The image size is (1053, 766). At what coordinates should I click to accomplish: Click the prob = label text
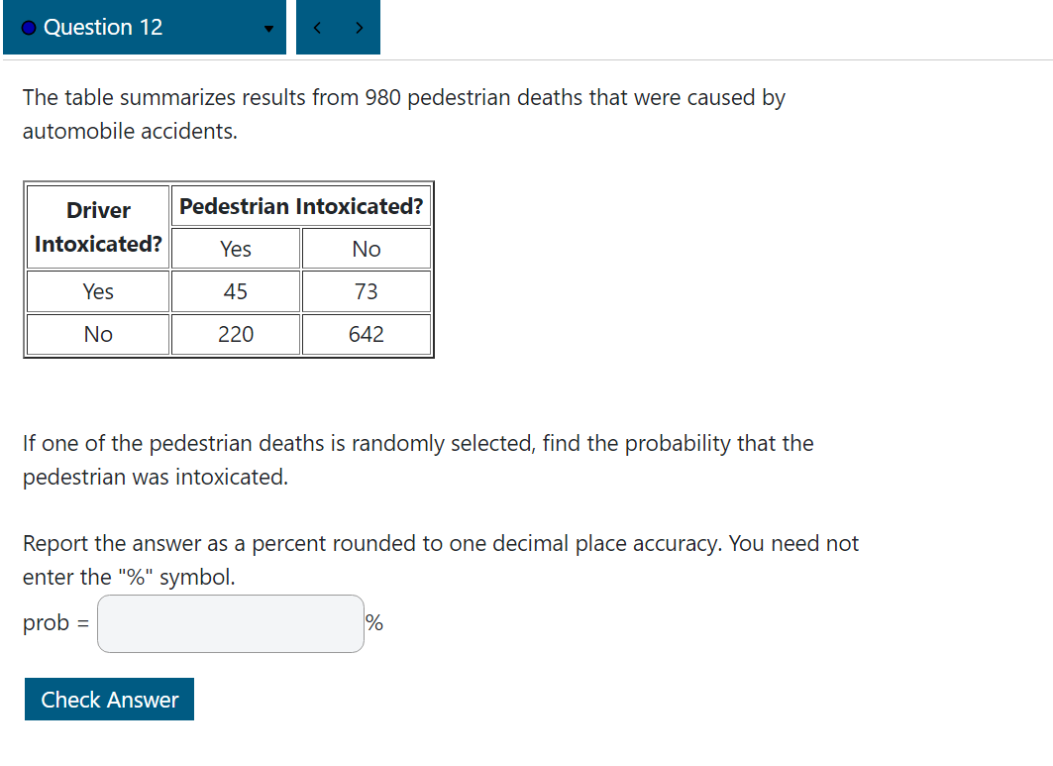[x=52, y=622]
